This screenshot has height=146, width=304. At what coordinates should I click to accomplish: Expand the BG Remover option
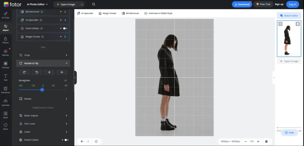[65, 12]
